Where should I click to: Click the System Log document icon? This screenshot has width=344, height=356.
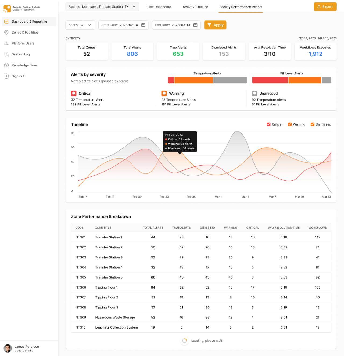6,54
